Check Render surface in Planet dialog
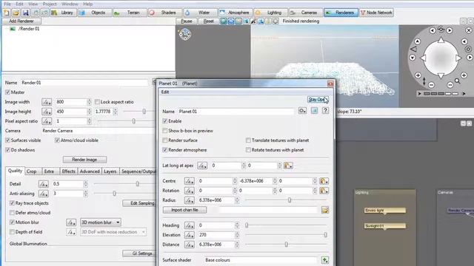The height and width of the screenshot is (266, 474). (x=164, y=140)
